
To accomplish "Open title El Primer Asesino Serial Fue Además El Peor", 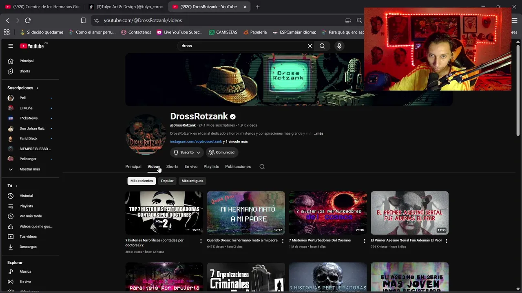I will click(x=406, y=241).
